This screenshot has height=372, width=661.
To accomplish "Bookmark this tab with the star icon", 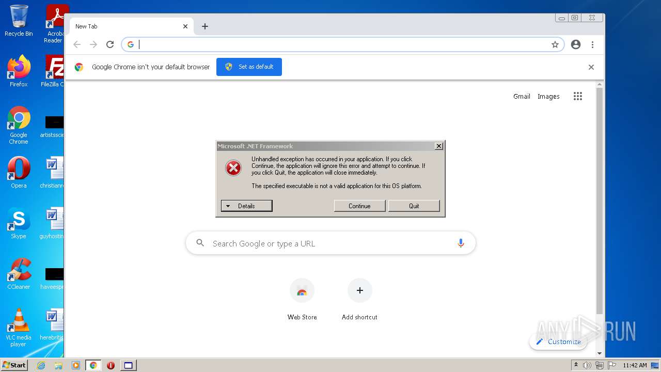I will (x=555, y=44).
